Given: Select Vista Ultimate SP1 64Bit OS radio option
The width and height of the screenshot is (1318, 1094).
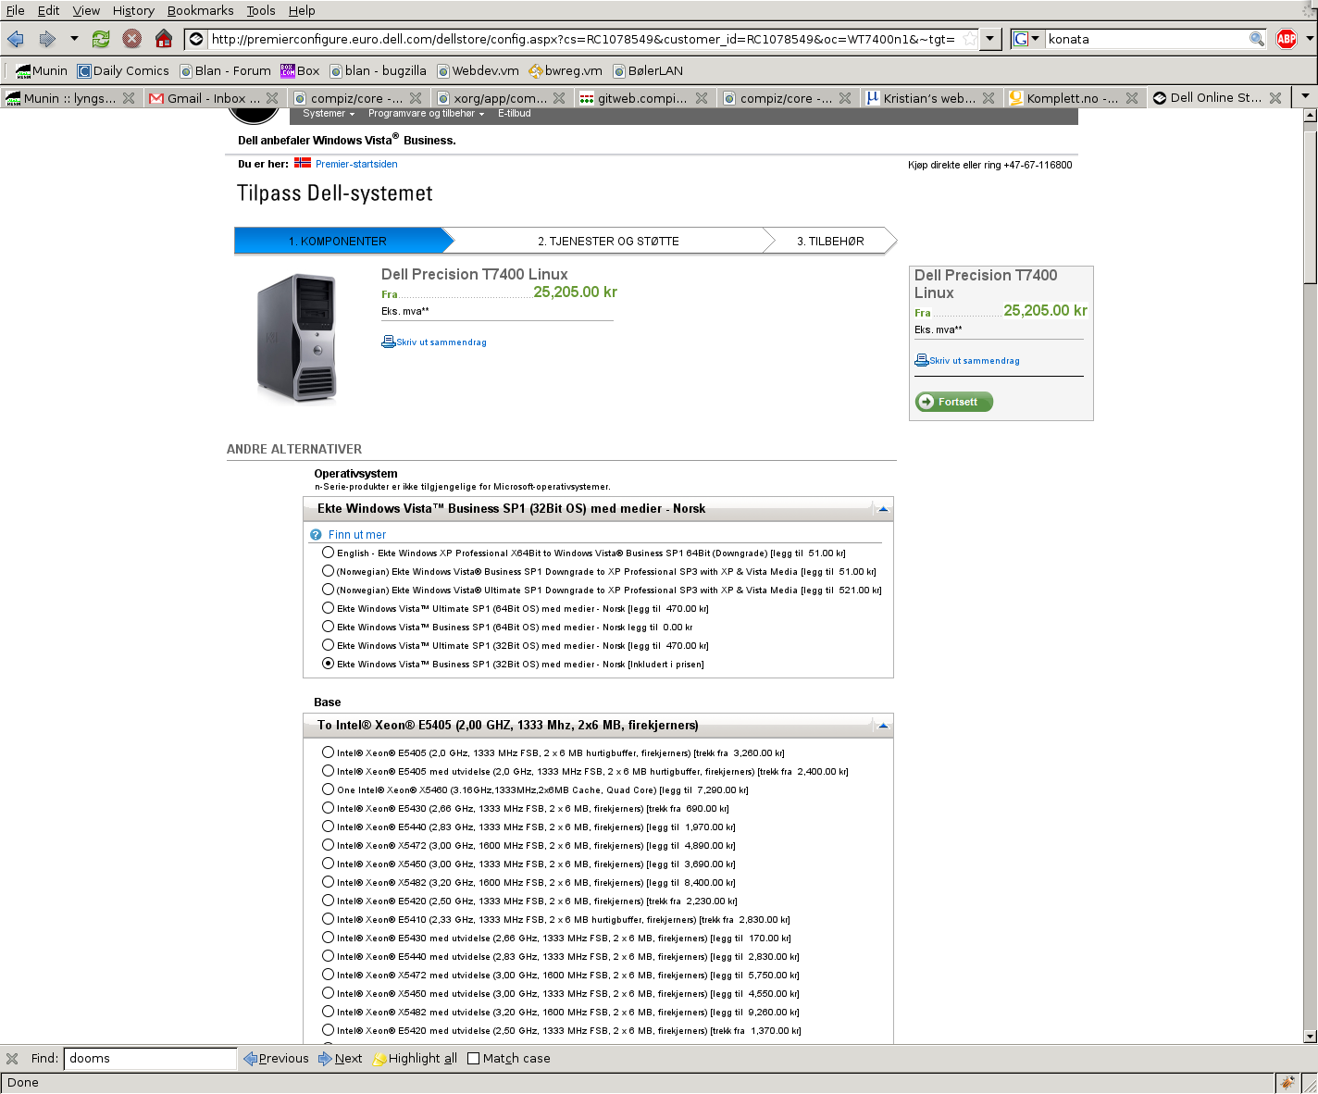Looking at the screenshot, I should pyautogui.click(x=328, y=608).
